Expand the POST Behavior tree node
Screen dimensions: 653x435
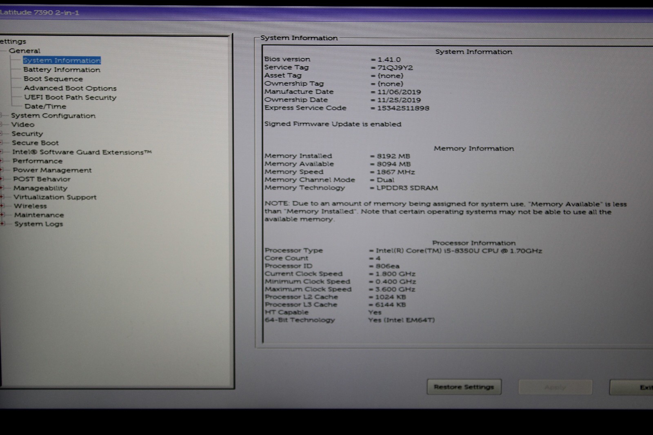[x=2, y=179]
